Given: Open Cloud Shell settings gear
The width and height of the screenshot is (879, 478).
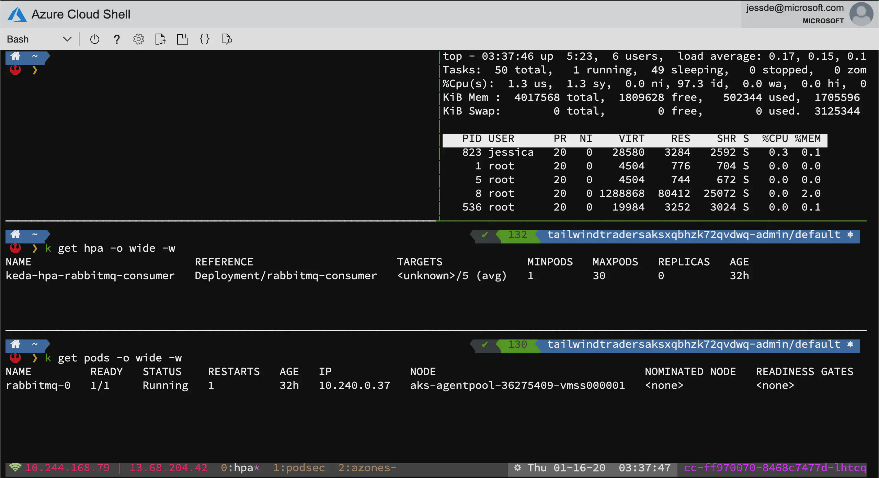Looking at the screenshot, I should (x=139, y=39).
